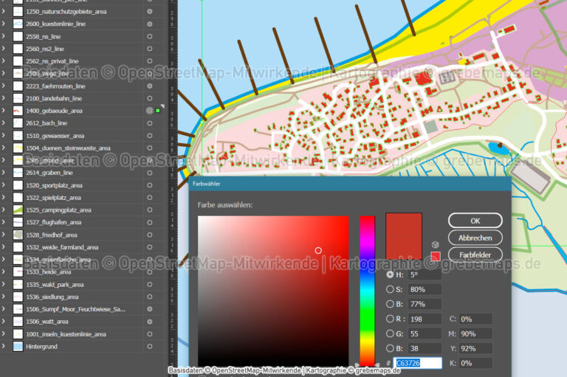Select the R (red) radio button
Viewport: 567px width, 377px height.
(390, 319)
